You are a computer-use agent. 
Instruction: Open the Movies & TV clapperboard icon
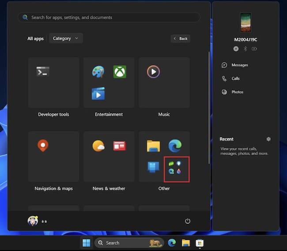(x=98, y=94)
